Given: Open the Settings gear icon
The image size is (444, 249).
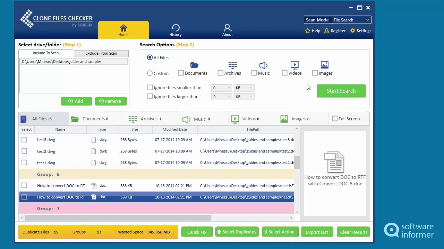Looking at the screenshot, I should 353,31.
